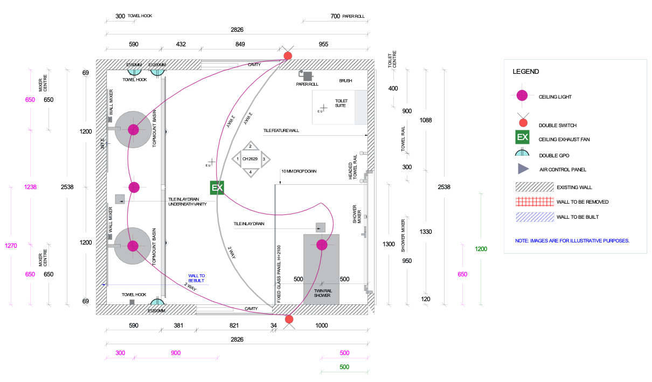Viewport: 652px width, 382px height.
Task: Select the air control panel CH2629 symbol
Action: click(x=250, y=159)
